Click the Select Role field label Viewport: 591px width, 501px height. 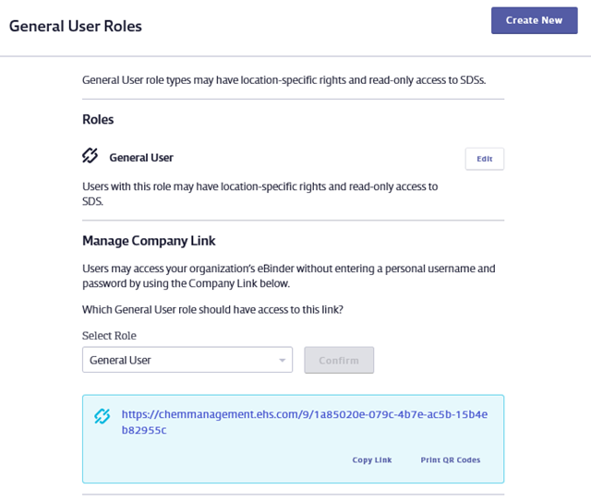pyautogui.click(x=109, y=336)
